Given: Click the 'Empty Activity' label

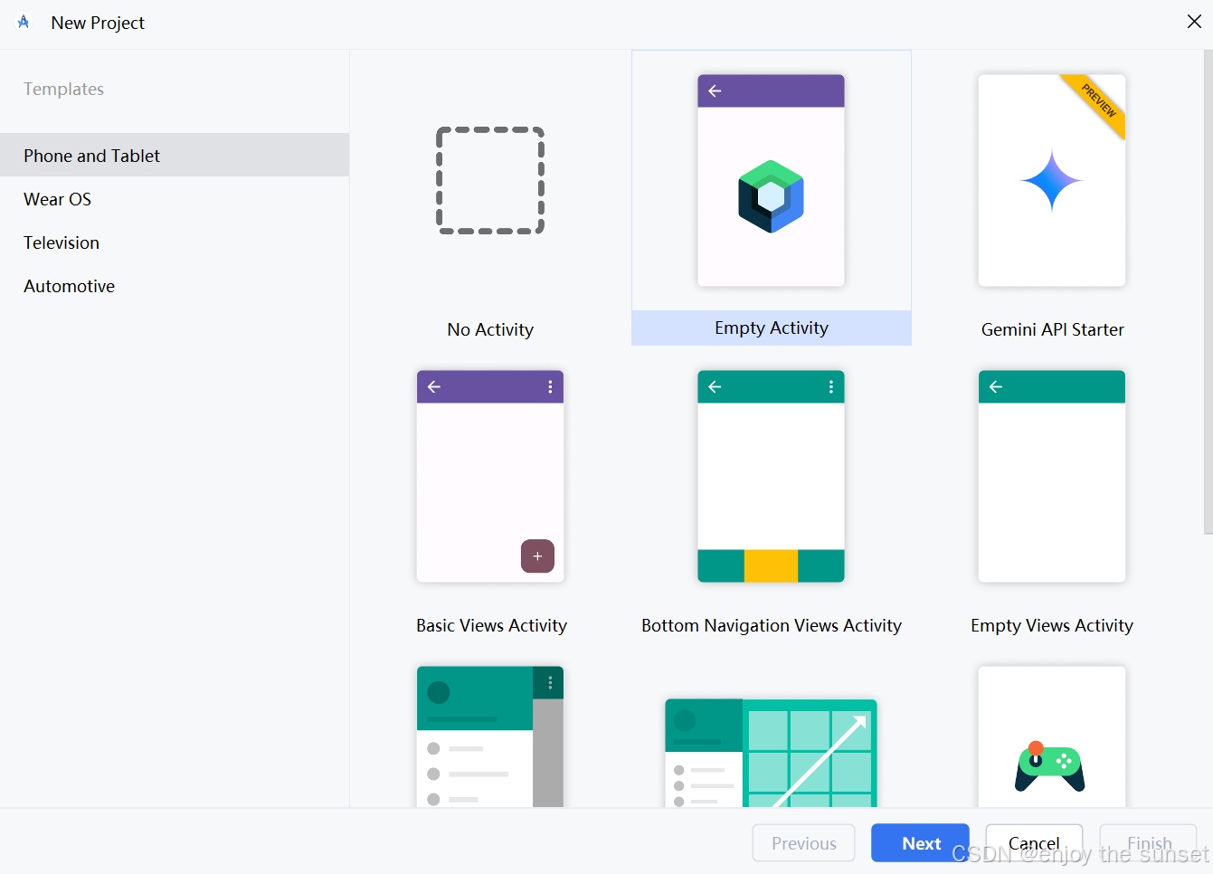Looking at the screenshot, I should 772,328.
